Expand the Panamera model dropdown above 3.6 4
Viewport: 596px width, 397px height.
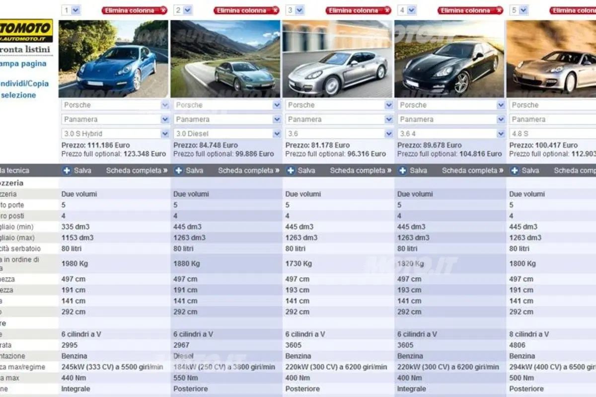coord(451,119)
